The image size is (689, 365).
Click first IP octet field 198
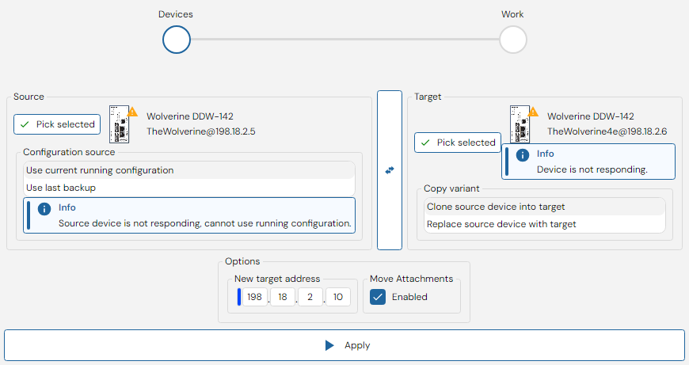[x=254, y=297]
